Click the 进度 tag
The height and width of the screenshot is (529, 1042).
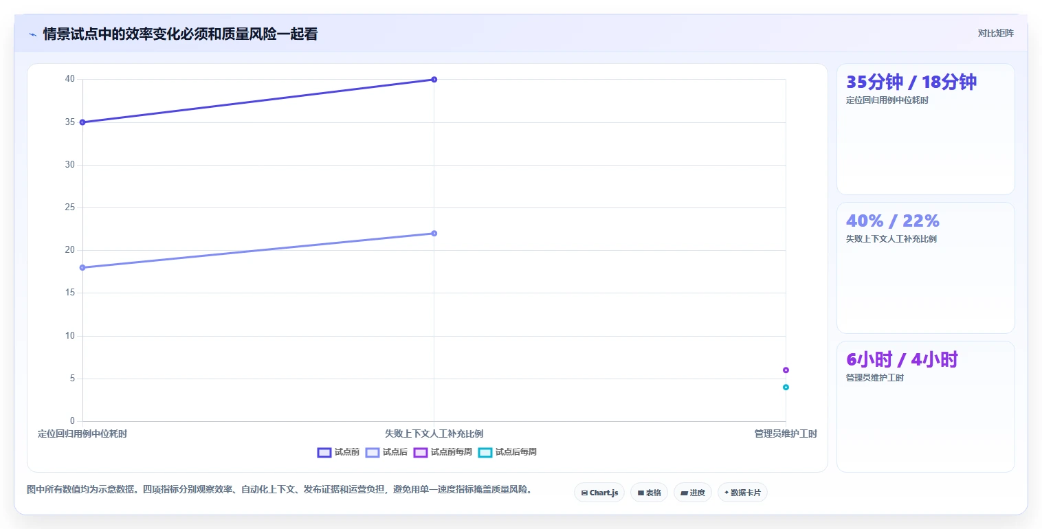tap(693, 493)
